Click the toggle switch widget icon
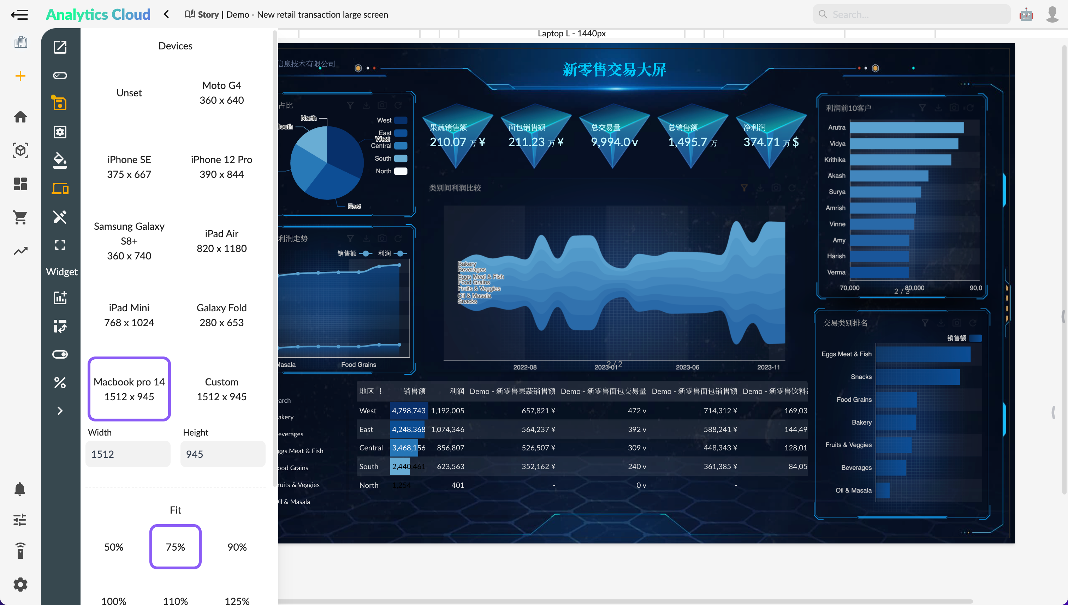This screenshot has width=1068, height=605. click(x=60, y=354)
